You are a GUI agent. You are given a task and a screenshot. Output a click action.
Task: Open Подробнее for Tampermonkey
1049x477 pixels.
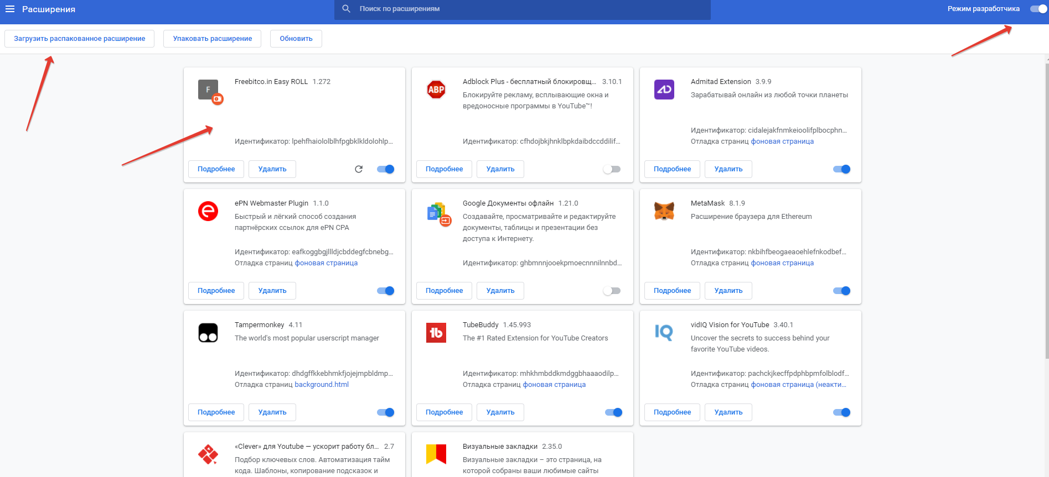(216, 412)
